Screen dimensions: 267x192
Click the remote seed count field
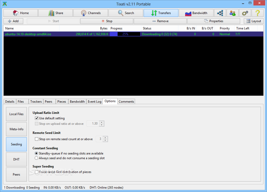(99, 139)
